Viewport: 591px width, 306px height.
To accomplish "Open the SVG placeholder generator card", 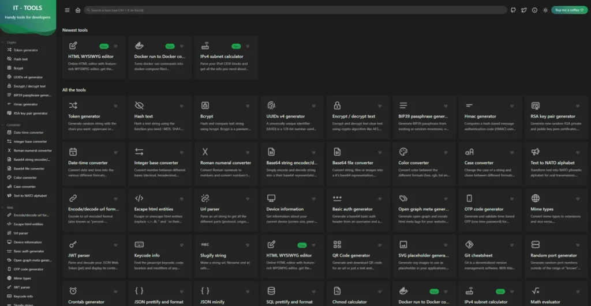I will click(424, 256).
